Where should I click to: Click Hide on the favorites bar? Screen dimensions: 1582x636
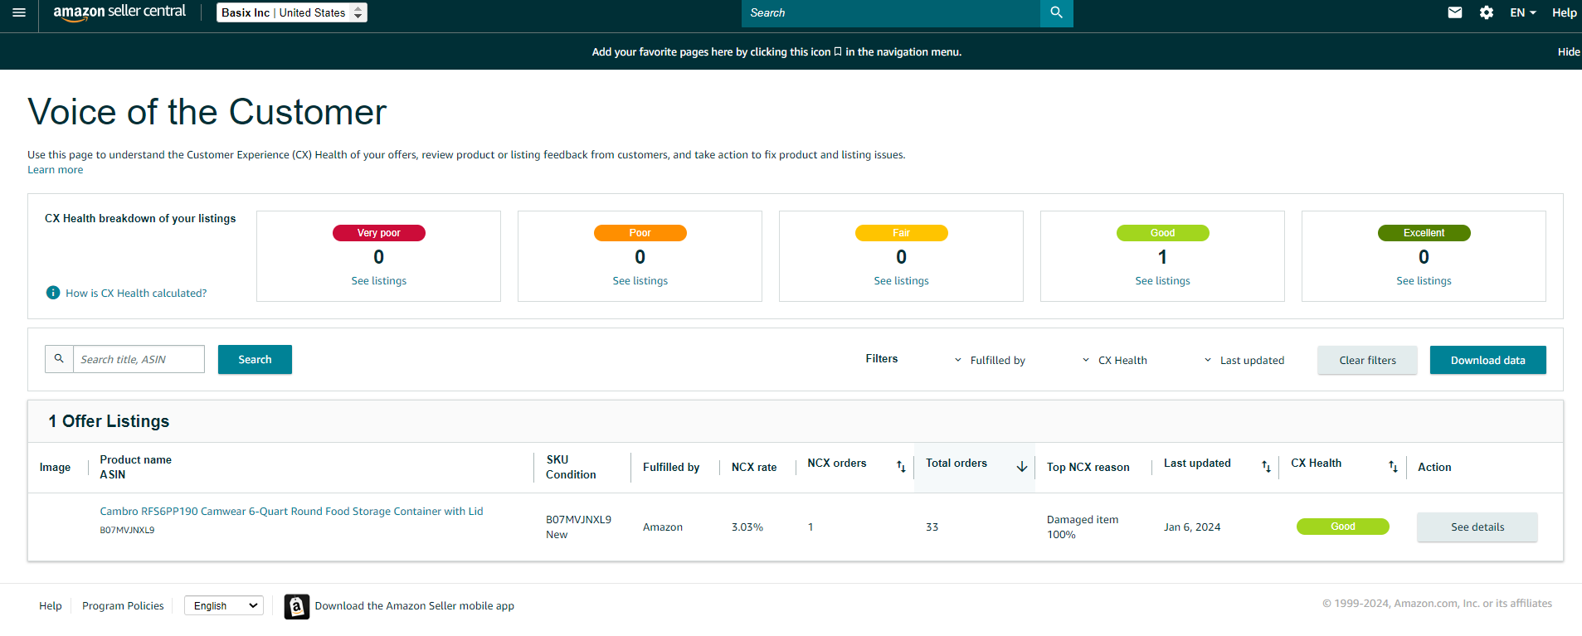click(1569, 51)
